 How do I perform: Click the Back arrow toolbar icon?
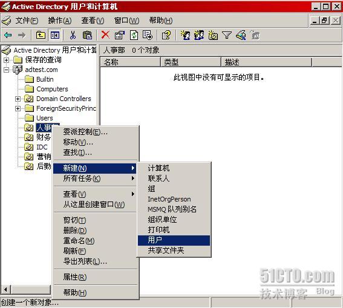8,35
